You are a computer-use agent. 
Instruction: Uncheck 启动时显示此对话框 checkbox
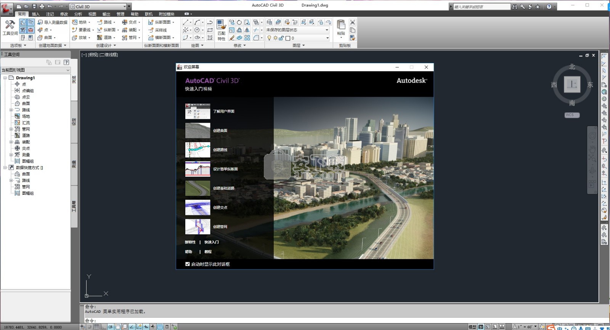(x=188, y=264)
